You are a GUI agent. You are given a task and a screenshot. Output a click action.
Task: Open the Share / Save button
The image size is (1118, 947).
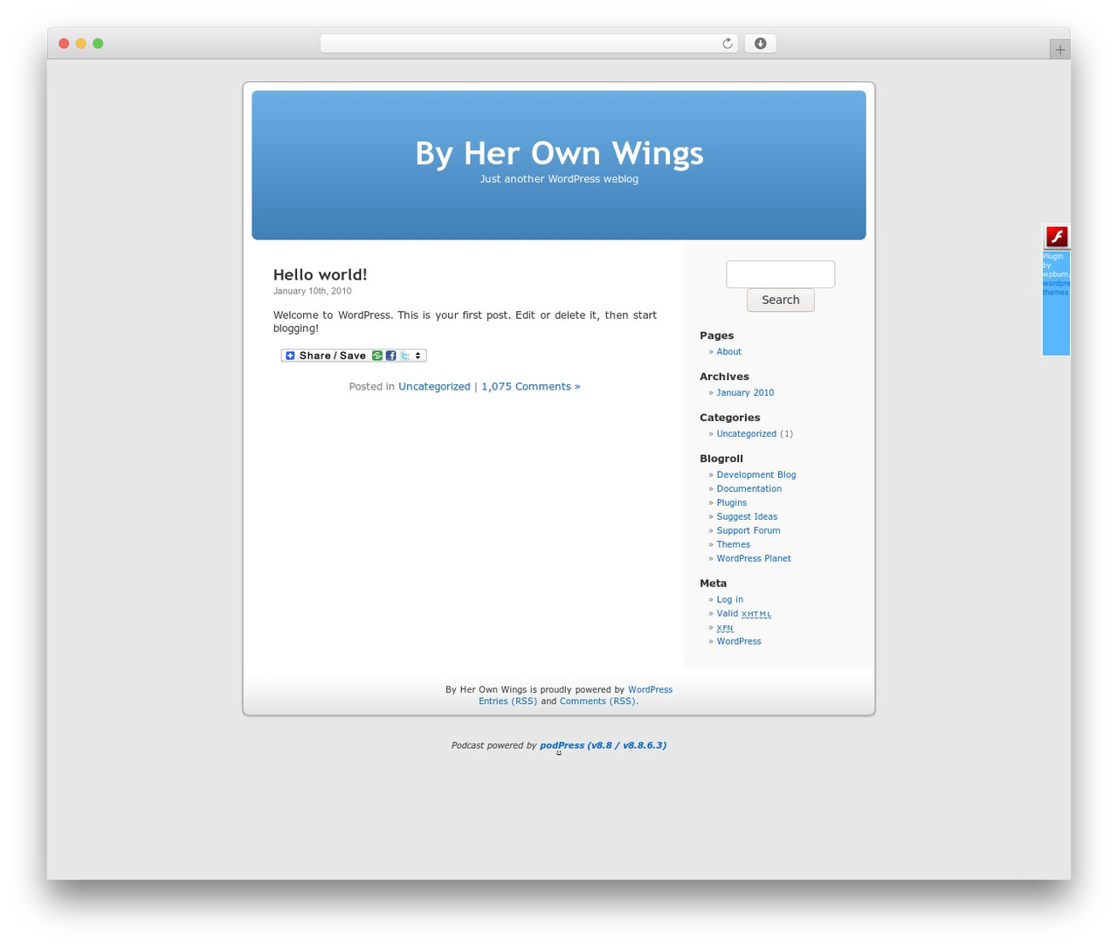point(354,356)
